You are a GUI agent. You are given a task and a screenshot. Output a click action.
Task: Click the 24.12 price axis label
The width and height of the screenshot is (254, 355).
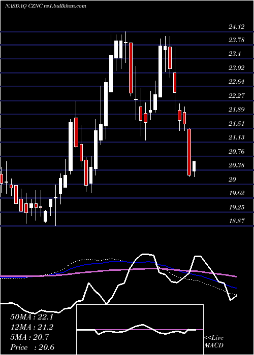[237, 27]
